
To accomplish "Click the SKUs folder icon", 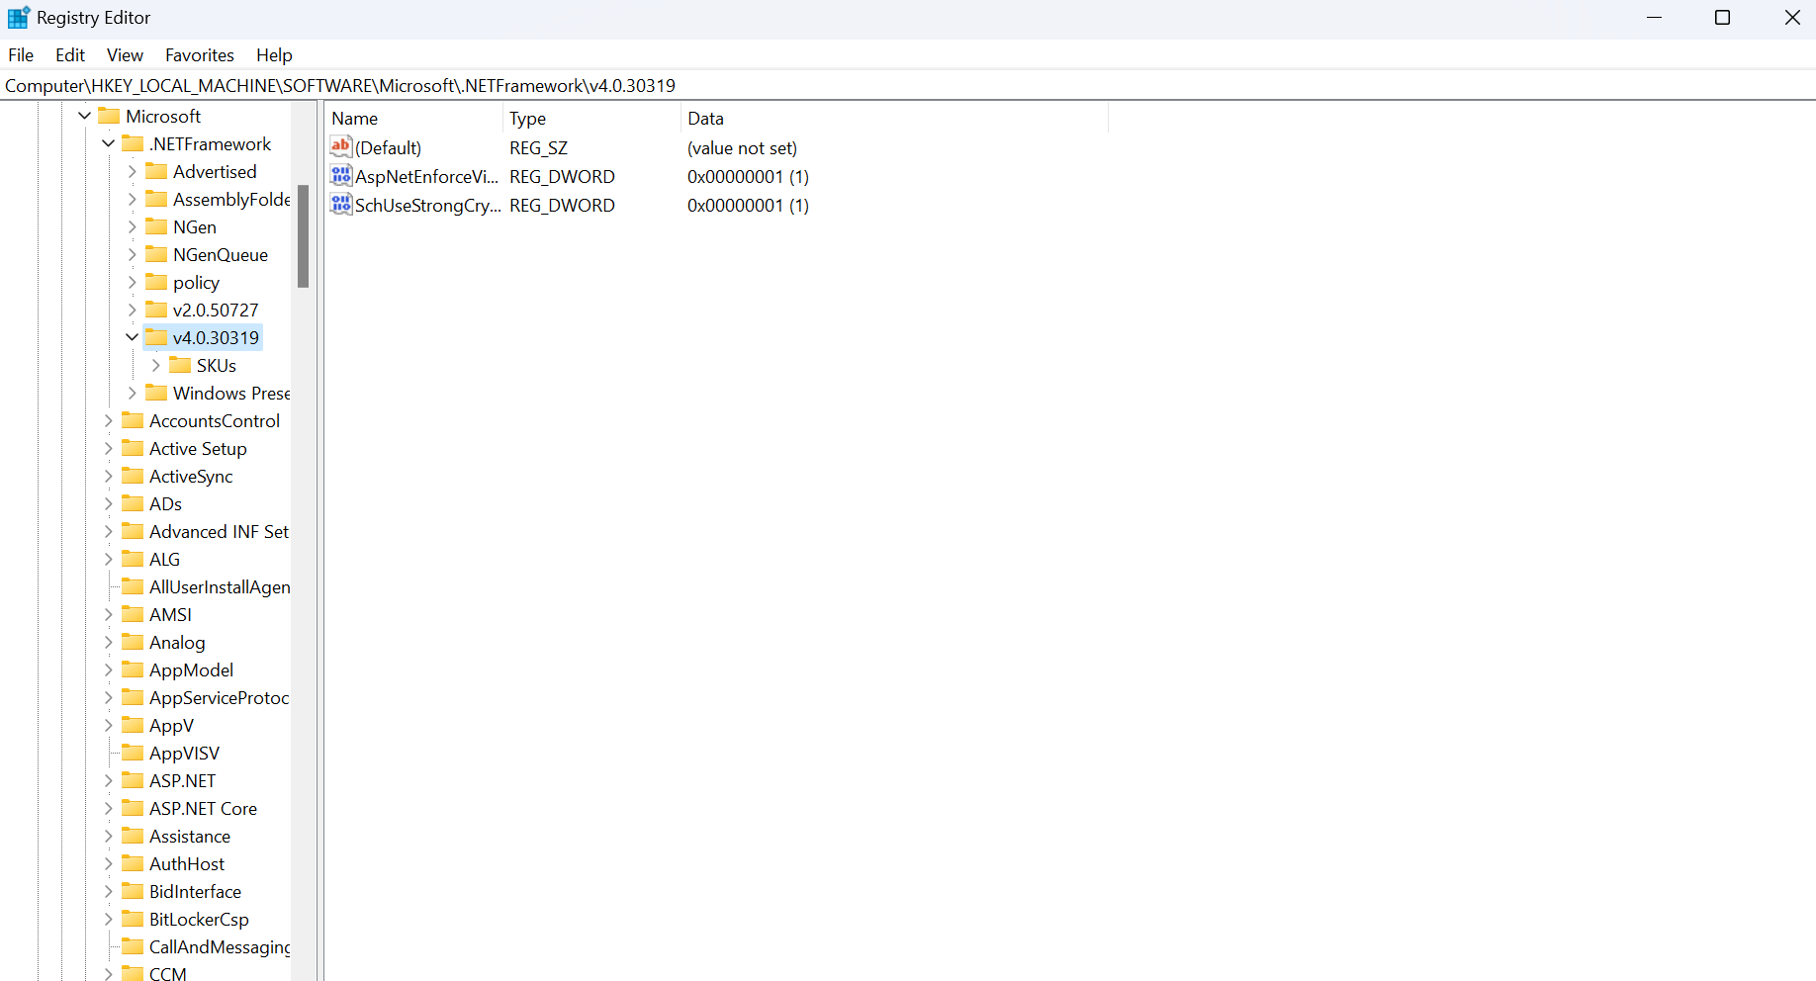I will click(182, 365).
